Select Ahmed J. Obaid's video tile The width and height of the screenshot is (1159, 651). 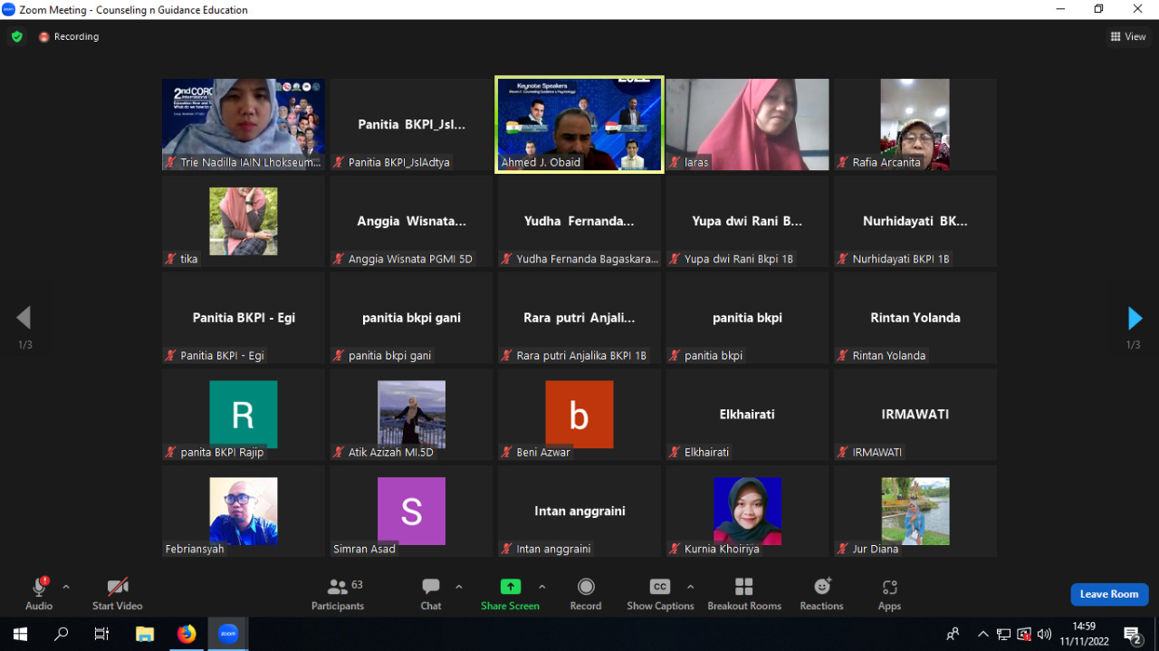[x=579, y=124]
